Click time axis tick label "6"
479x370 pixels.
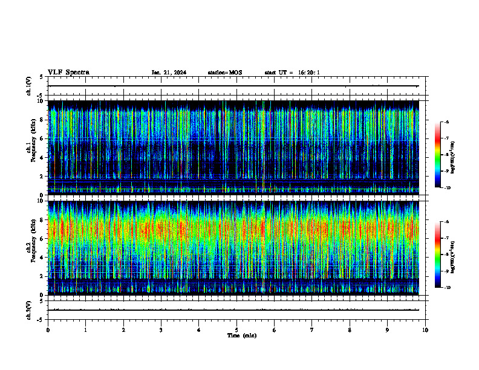[274, 330]
